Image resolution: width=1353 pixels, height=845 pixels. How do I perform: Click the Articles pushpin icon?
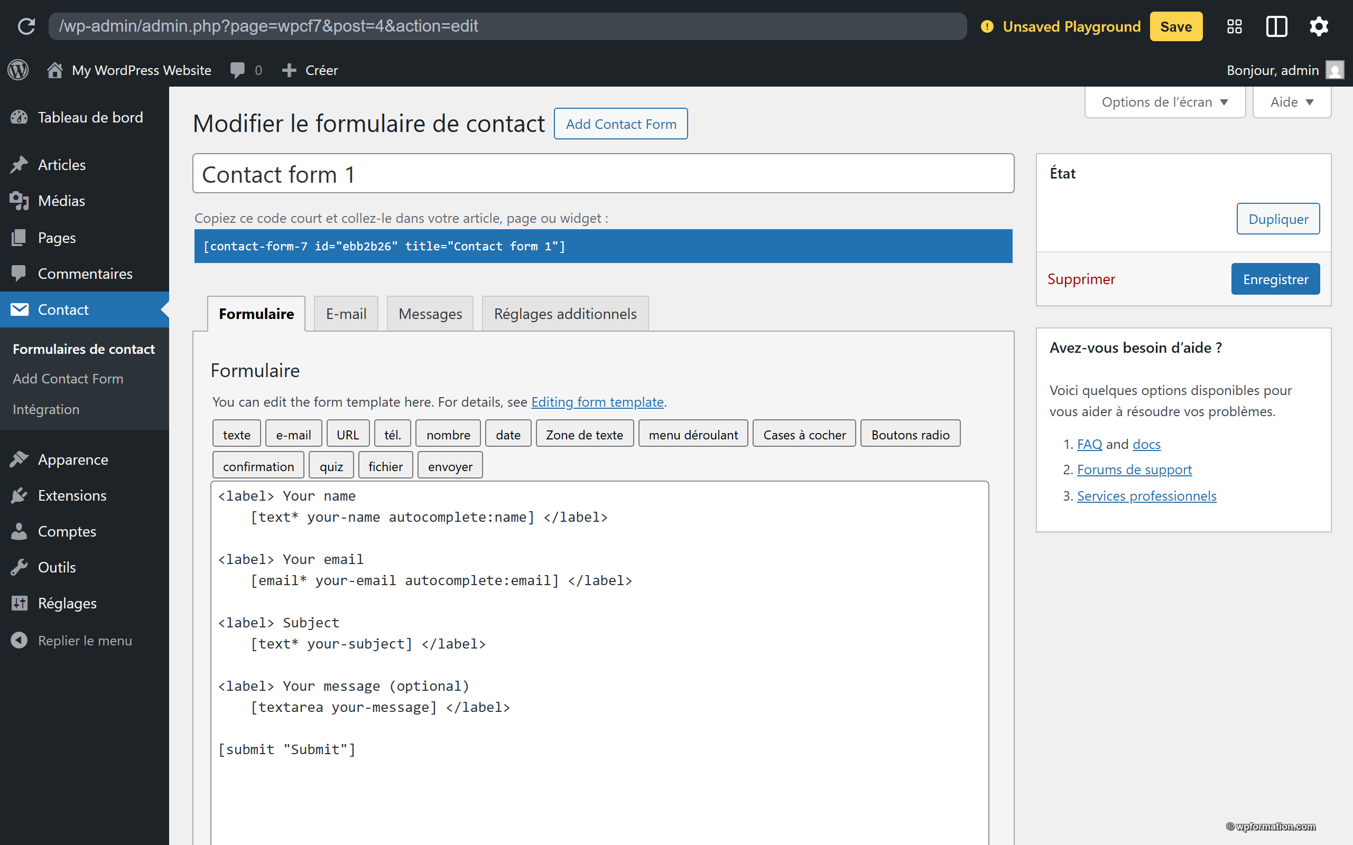pyautogui.click(x=19, y=165)
